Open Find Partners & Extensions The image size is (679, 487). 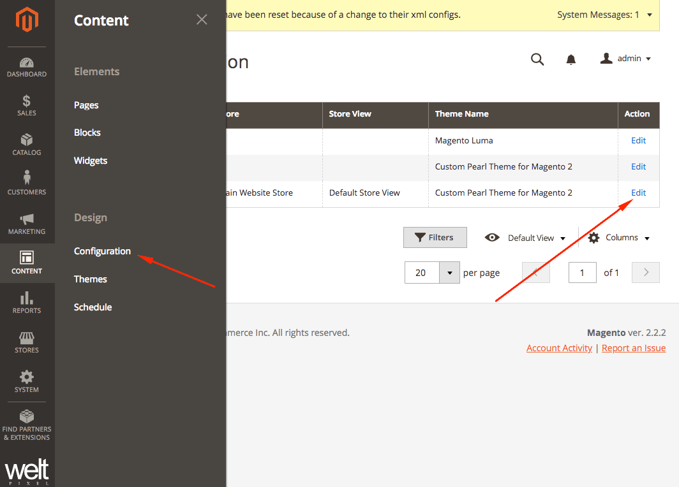click(x=27, y=423)
